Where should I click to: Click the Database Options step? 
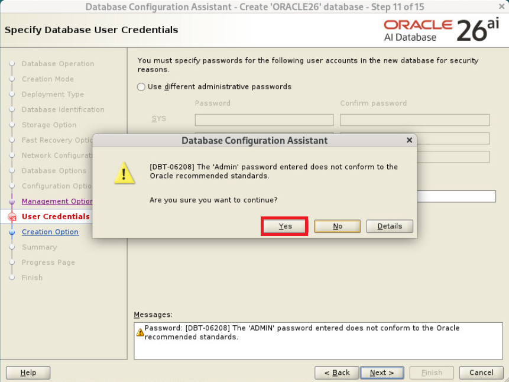click(54, 170)
